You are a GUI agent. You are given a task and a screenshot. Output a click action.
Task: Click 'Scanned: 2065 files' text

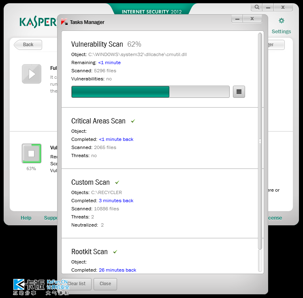[x=94, y=147]
